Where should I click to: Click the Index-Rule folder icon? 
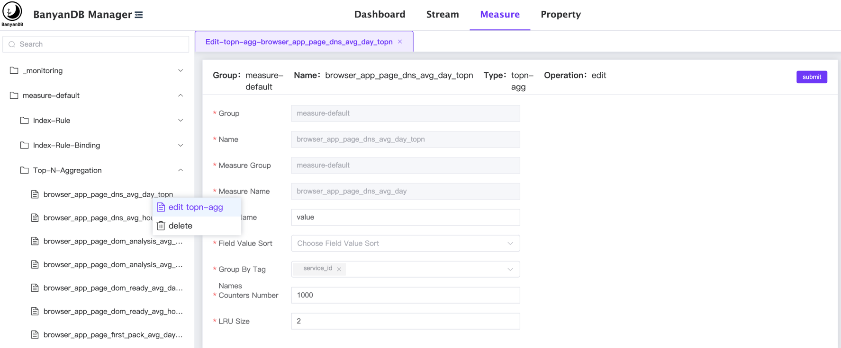coord(25,121)
